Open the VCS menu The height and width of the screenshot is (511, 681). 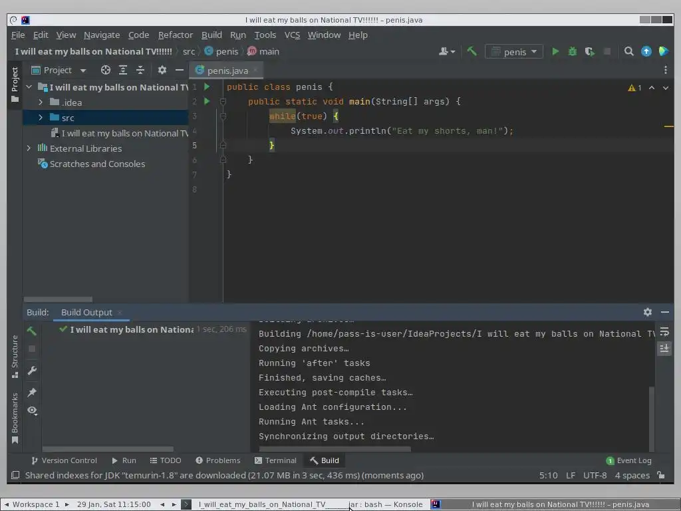[x=293, y=35]
